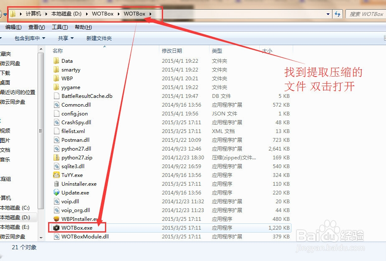This screenshot has height=261, width=386.
Task: Select 最近访问的位置 in sidebar
Action: 18,92
